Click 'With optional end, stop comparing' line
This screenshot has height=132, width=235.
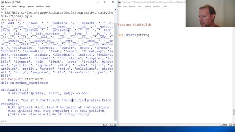[x=57, y=111]
